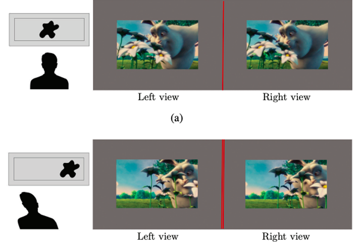Screen dimensions: 359x242
Task: Click the upper "Left view" label
Action: click(158, 97)
